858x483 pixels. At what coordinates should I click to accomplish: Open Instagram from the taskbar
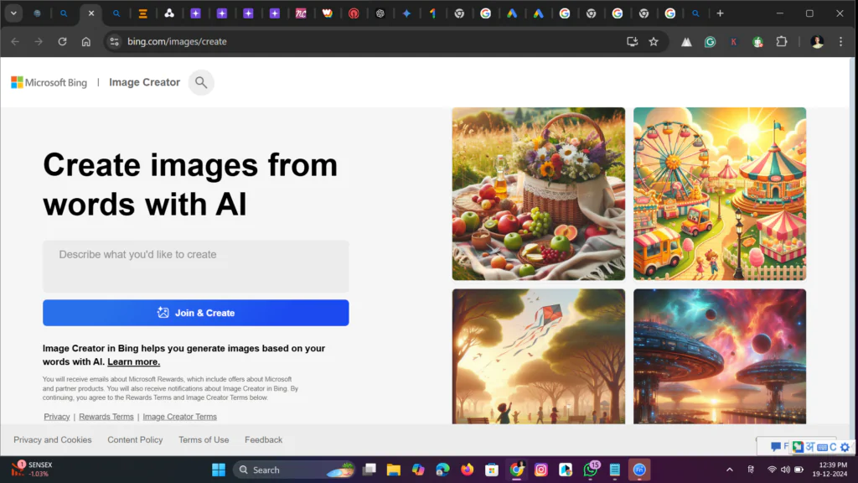[541, 470]
